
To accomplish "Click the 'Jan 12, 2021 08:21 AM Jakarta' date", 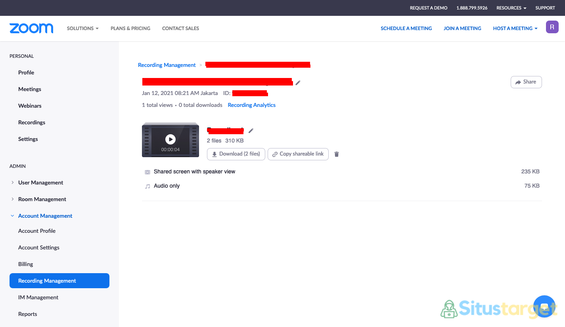I will 180,93.
